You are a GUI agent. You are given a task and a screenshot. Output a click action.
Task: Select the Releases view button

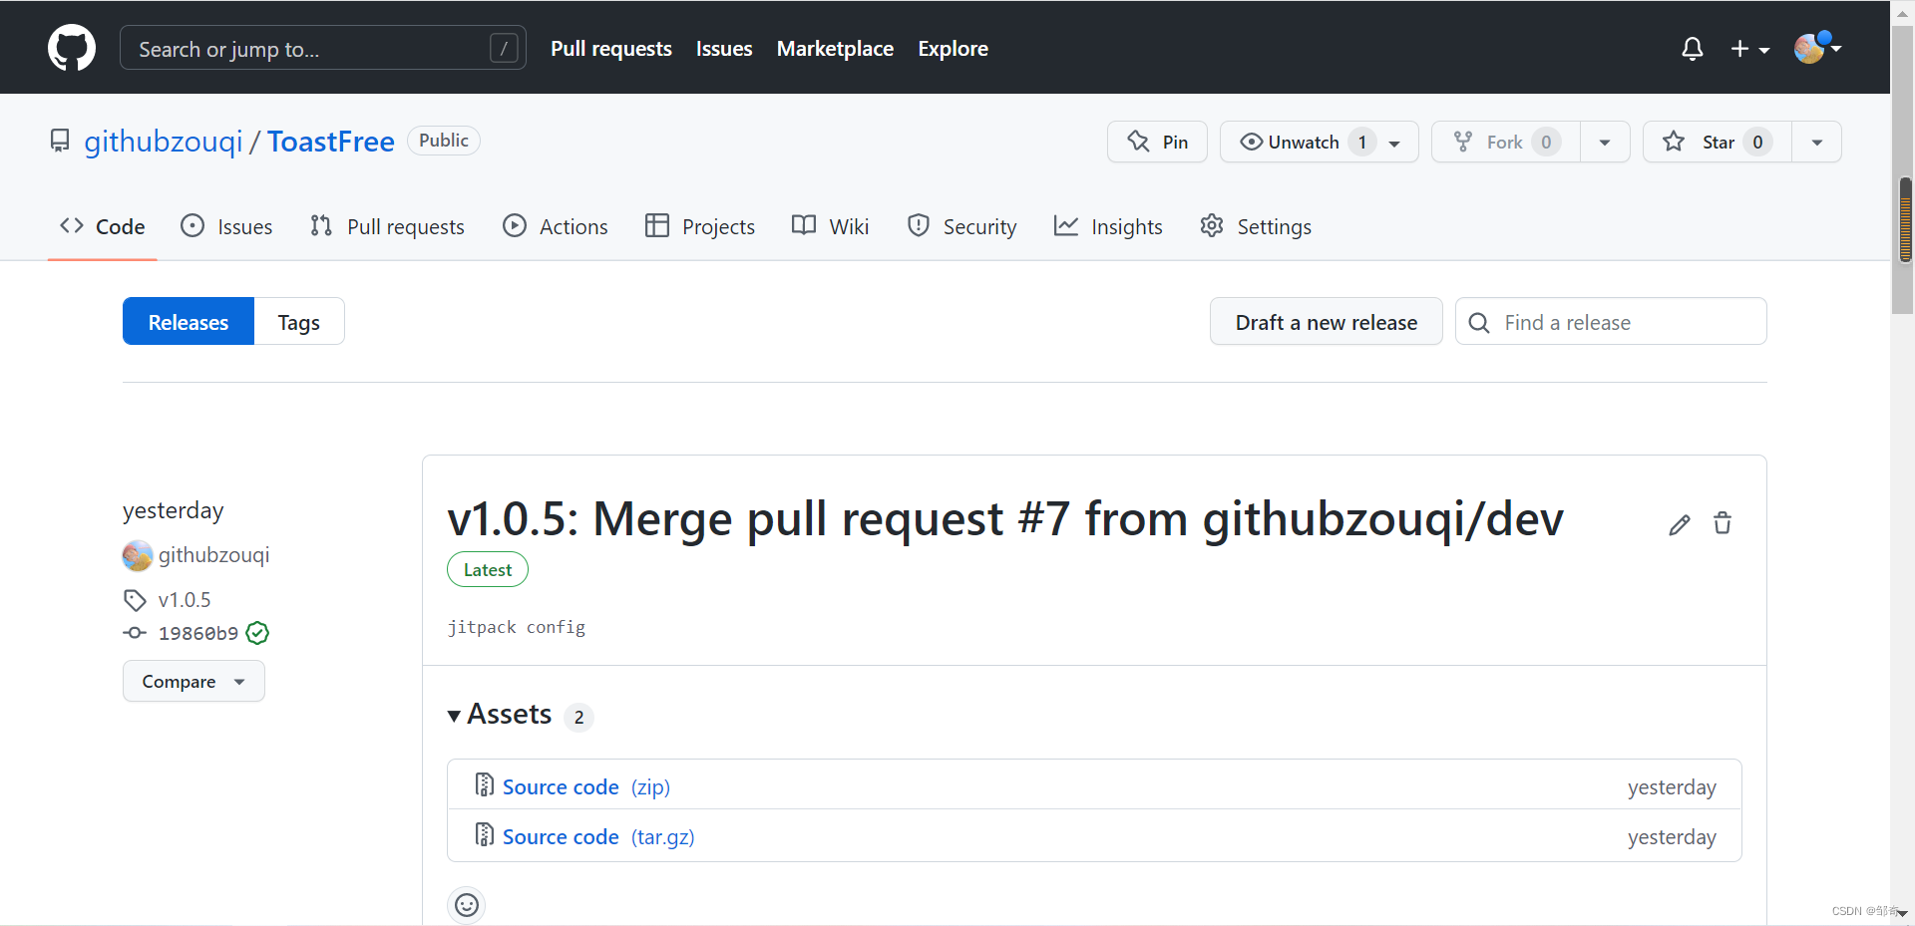189,321
